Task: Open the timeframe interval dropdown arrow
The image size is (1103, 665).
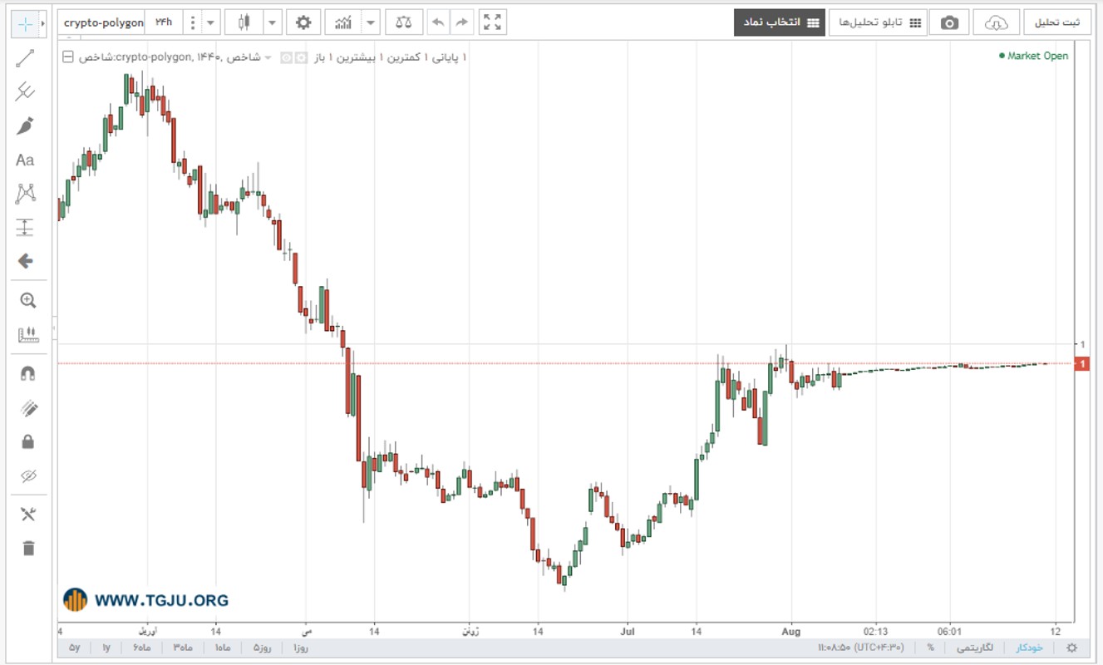Action: click(211, 22)
